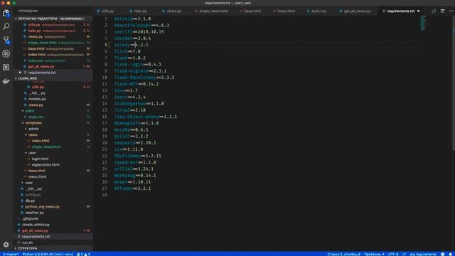Image resolution: width=455 pixels, height=256 pixels.
Task: Select Python 3.6.8 interpreter in status bar
Action: 48,254
